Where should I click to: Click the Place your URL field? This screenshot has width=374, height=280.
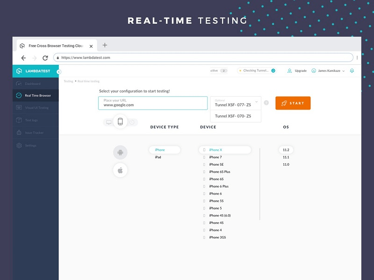tap(153, 103)
